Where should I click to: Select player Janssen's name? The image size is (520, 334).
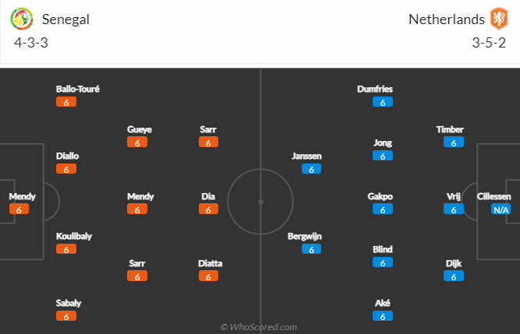(x=306, y=156)
